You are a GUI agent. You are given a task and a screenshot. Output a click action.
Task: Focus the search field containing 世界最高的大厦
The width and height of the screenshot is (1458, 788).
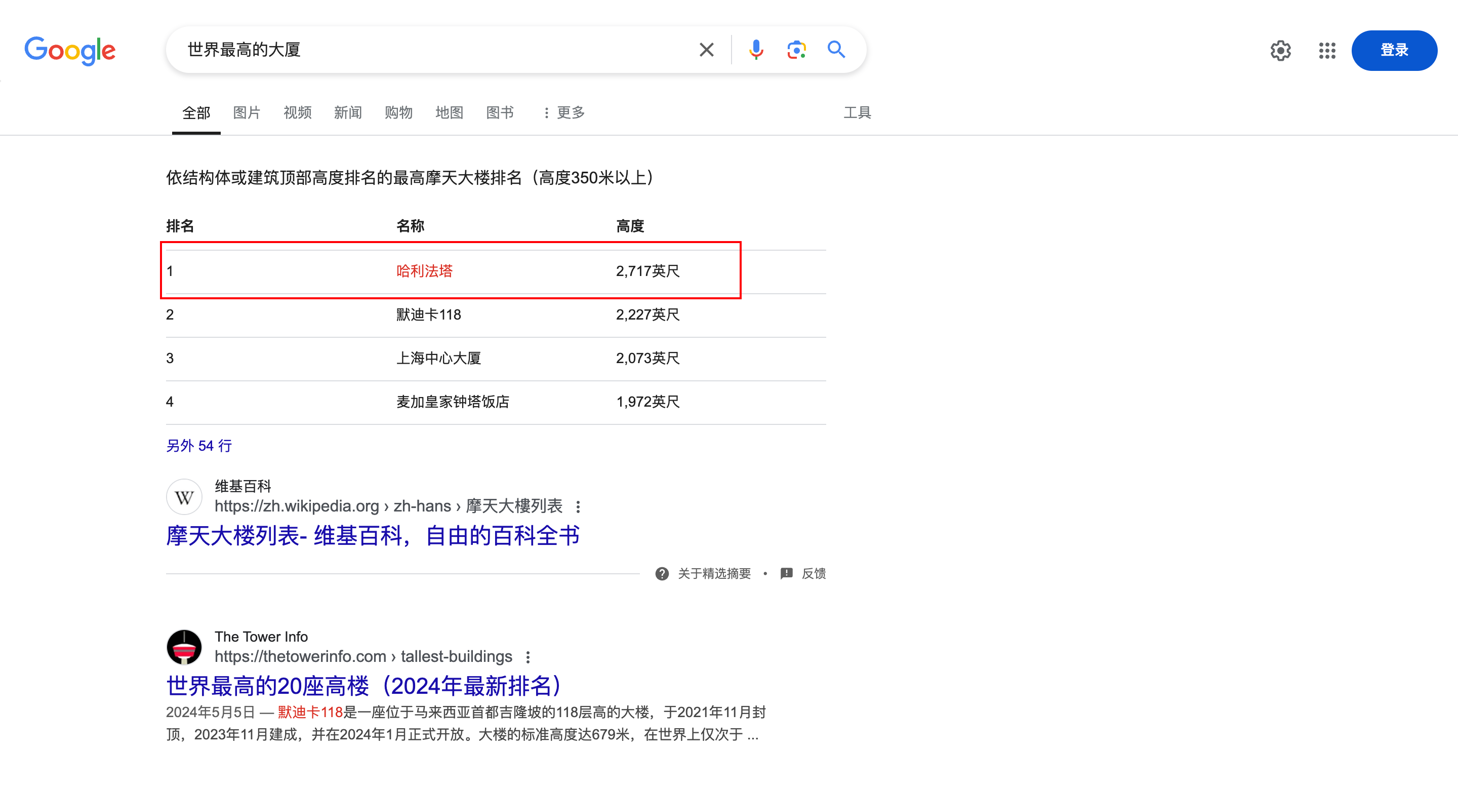[436, 50]
